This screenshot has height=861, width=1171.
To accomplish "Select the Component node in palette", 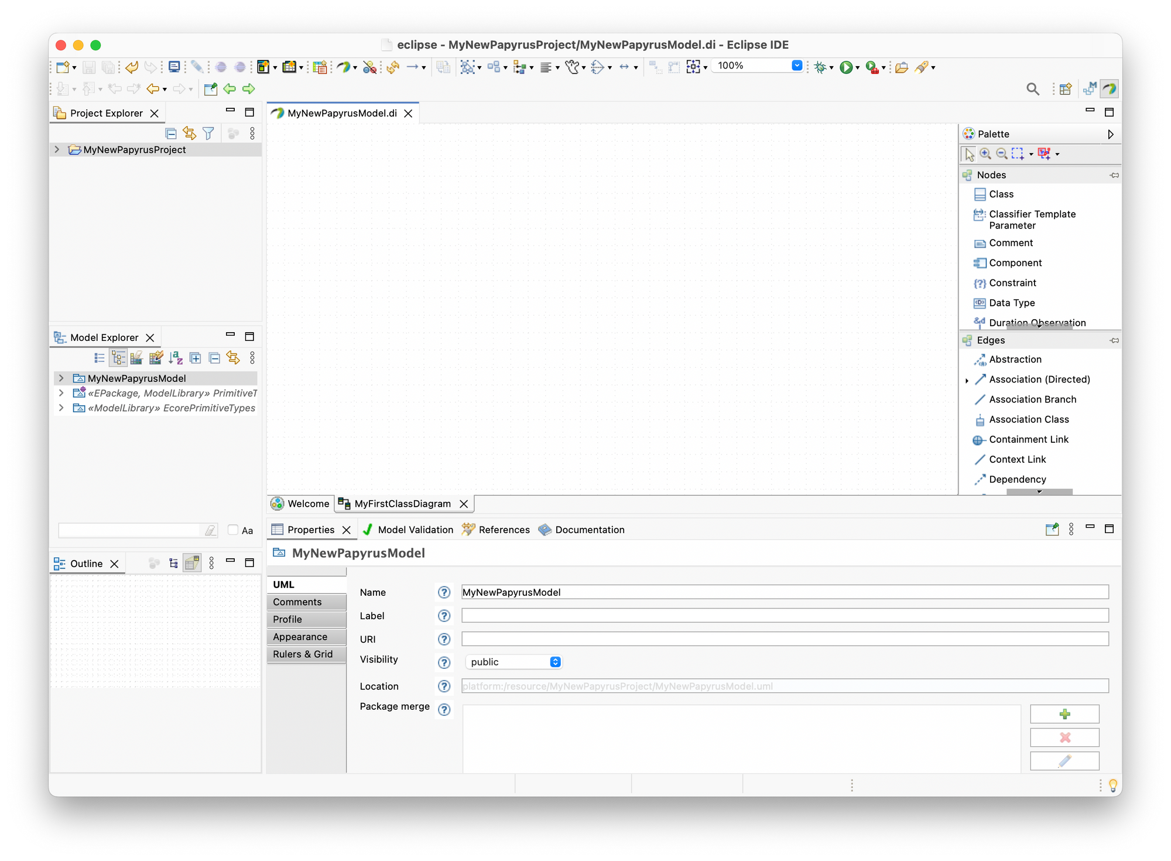I will pos(1008,263).
